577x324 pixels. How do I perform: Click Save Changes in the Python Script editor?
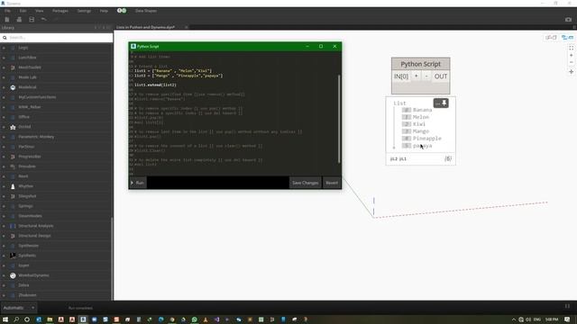pos(305,183)
